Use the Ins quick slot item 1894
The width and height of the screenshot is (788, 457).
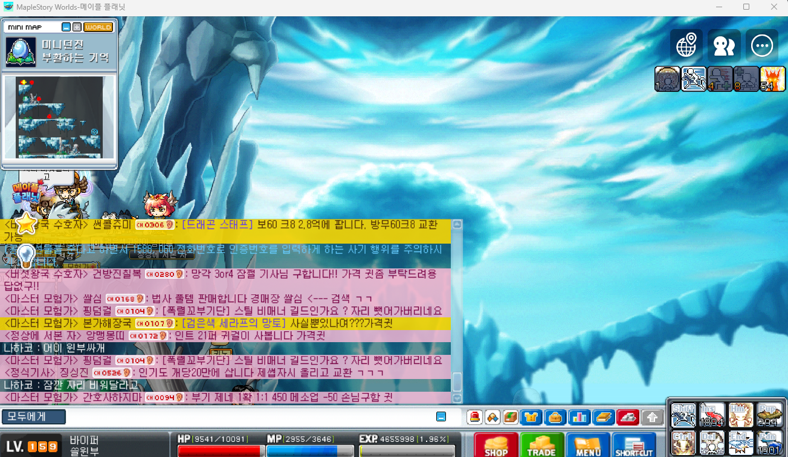[712, 415]
